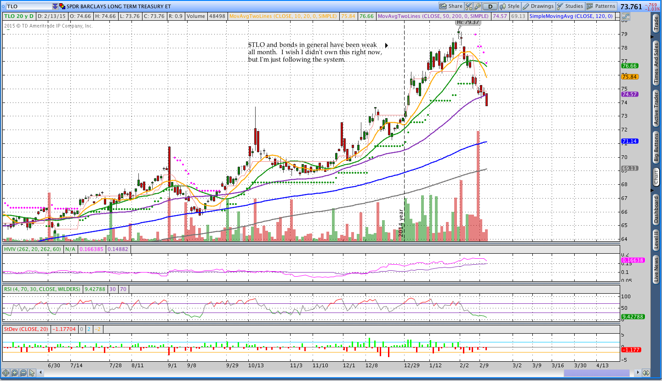Click the RSI (4, 70, 30, CLOSE, WILDERS) label
This screenshot has height=381, width=662.
tap(42, 290)
